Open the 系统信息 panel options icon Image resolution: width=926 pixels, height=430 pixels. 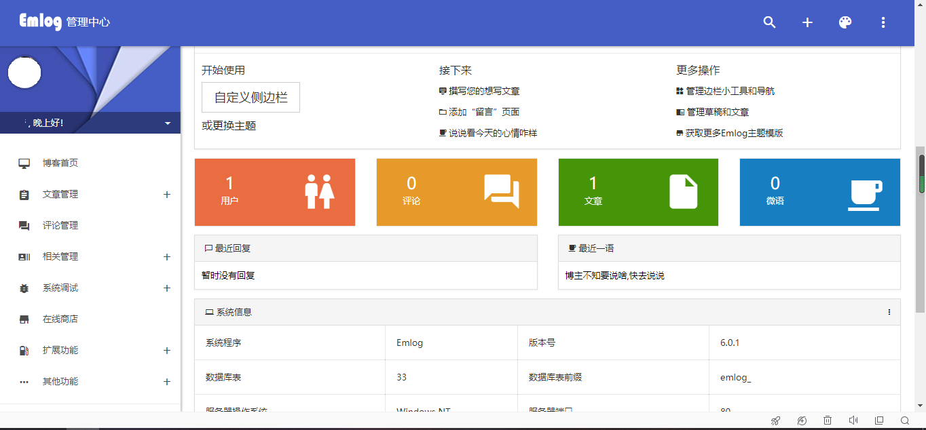pos(889,312)
